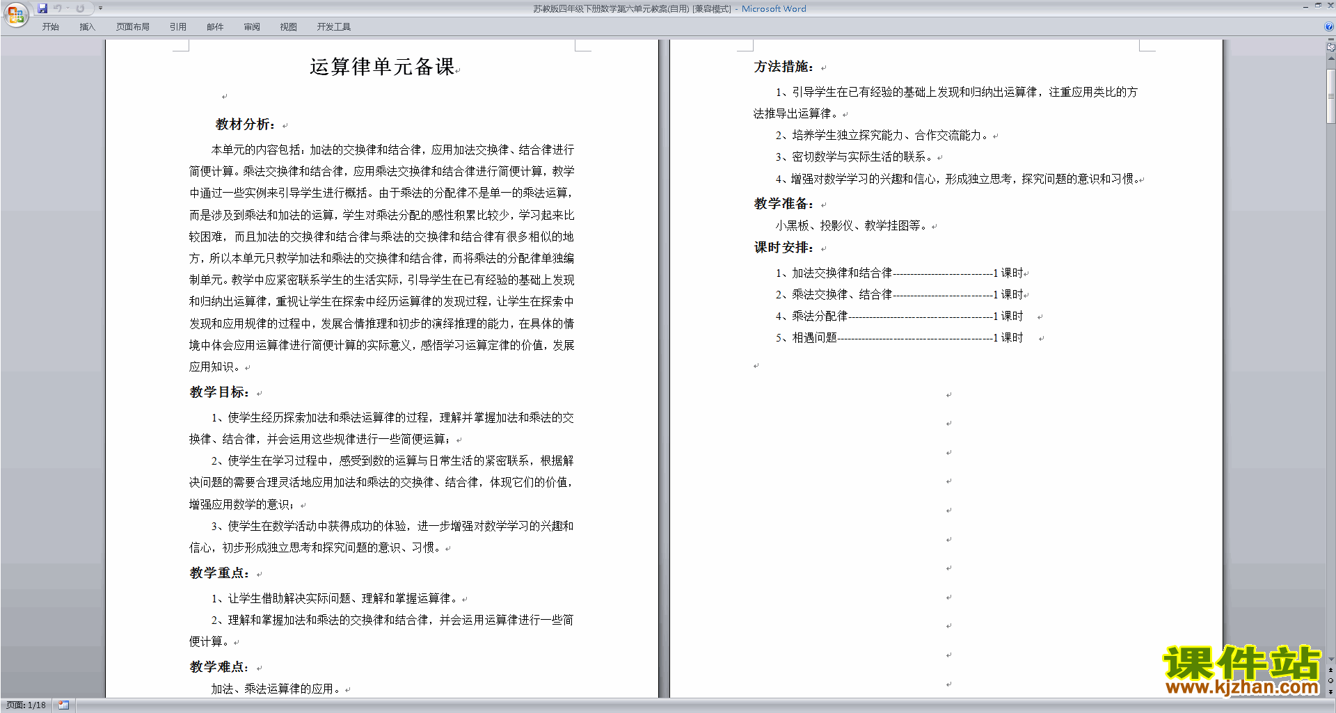1336x713 pixels.
Task: Click the heading 教学重点：
Action: click(x=220, y=573)
